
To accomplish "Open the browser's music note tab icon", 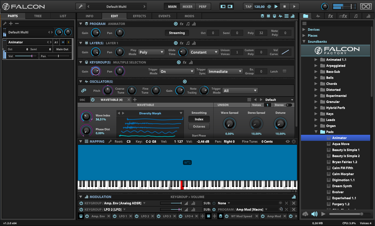I will 356,16.
